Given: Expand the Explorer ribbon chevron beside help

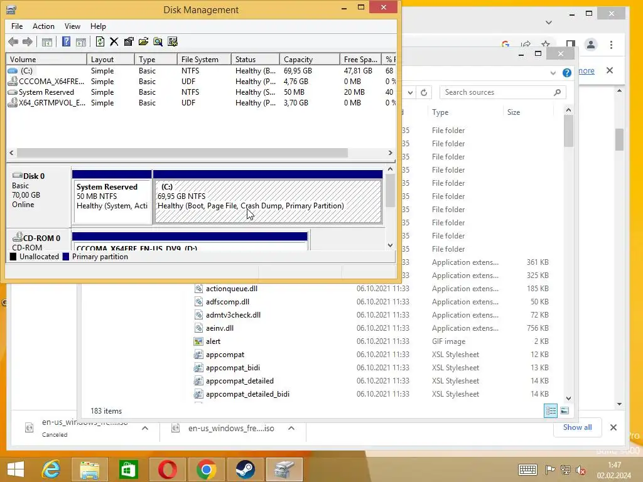Looking at the screenshot, I should (x=553, y=73).
